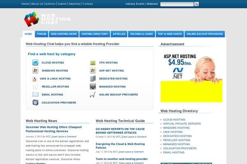
Task: Click the Unix & Linux Hosting category link
Action: pos(55,79)
